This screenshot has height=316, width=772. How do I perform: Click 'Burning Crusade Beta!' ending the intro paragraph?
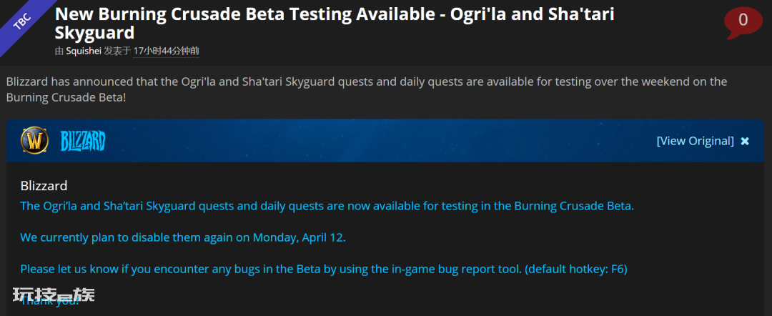click(x=66, y=97)
